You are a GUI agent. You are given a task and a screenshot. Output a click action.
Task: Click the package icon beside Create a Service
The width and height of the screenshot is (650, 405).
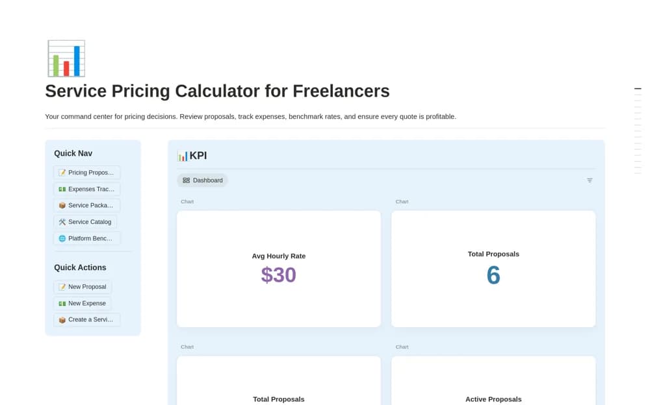62,320
